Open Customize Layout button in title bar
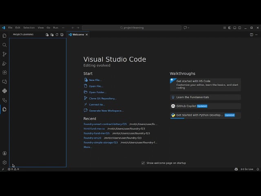This screenshot has width=261, height=196. point(225,28)
